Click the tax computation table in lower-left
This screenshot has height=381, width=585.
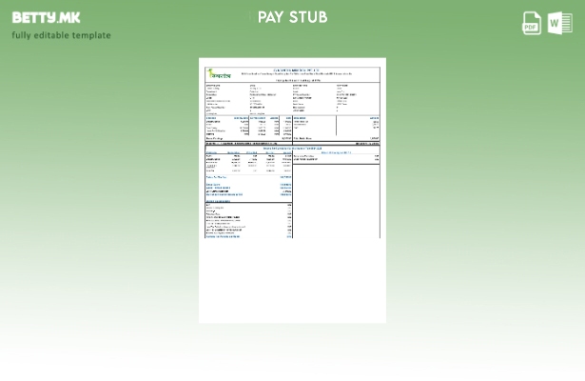[x=249, y=162]
